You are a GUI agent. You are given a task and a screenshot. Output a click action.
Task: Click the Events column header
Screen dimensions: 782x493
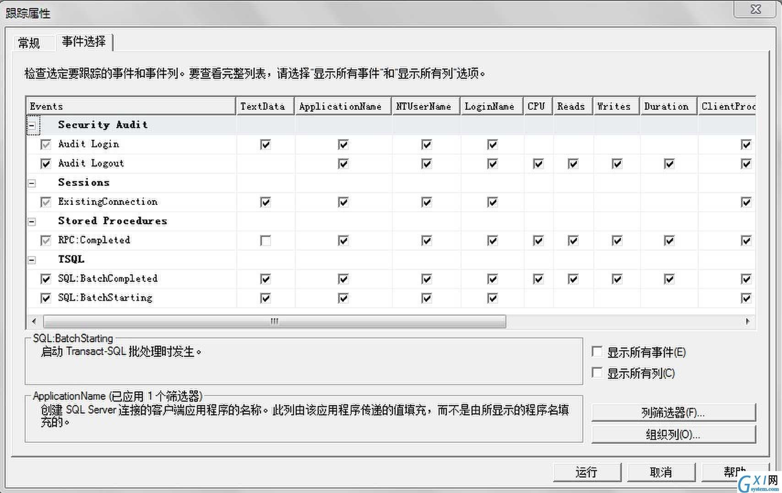[131, 106]
